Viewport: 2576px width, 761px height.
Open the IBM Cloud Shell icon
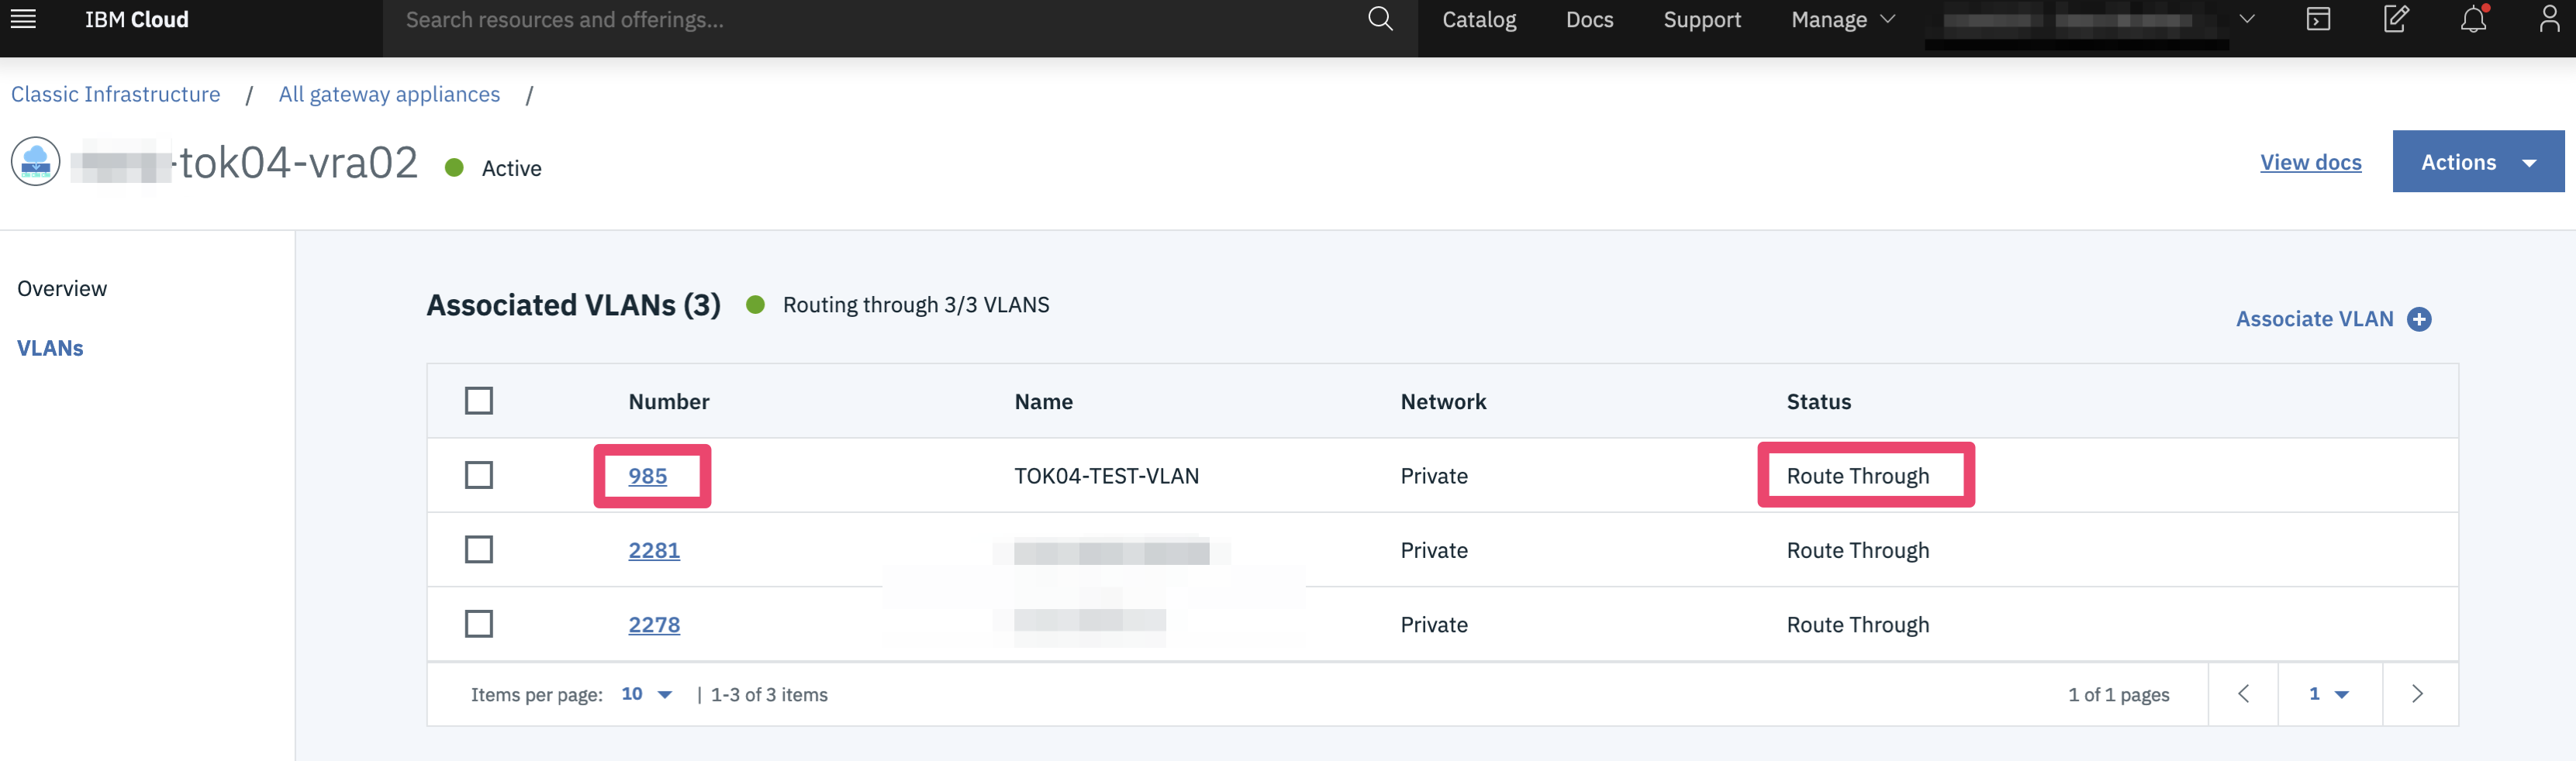tap(2318, 19)
